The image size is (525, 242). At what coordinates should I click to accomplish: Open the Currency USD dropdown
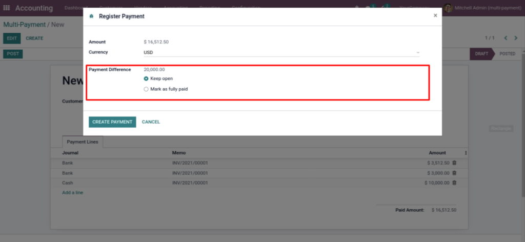[281, 52]
